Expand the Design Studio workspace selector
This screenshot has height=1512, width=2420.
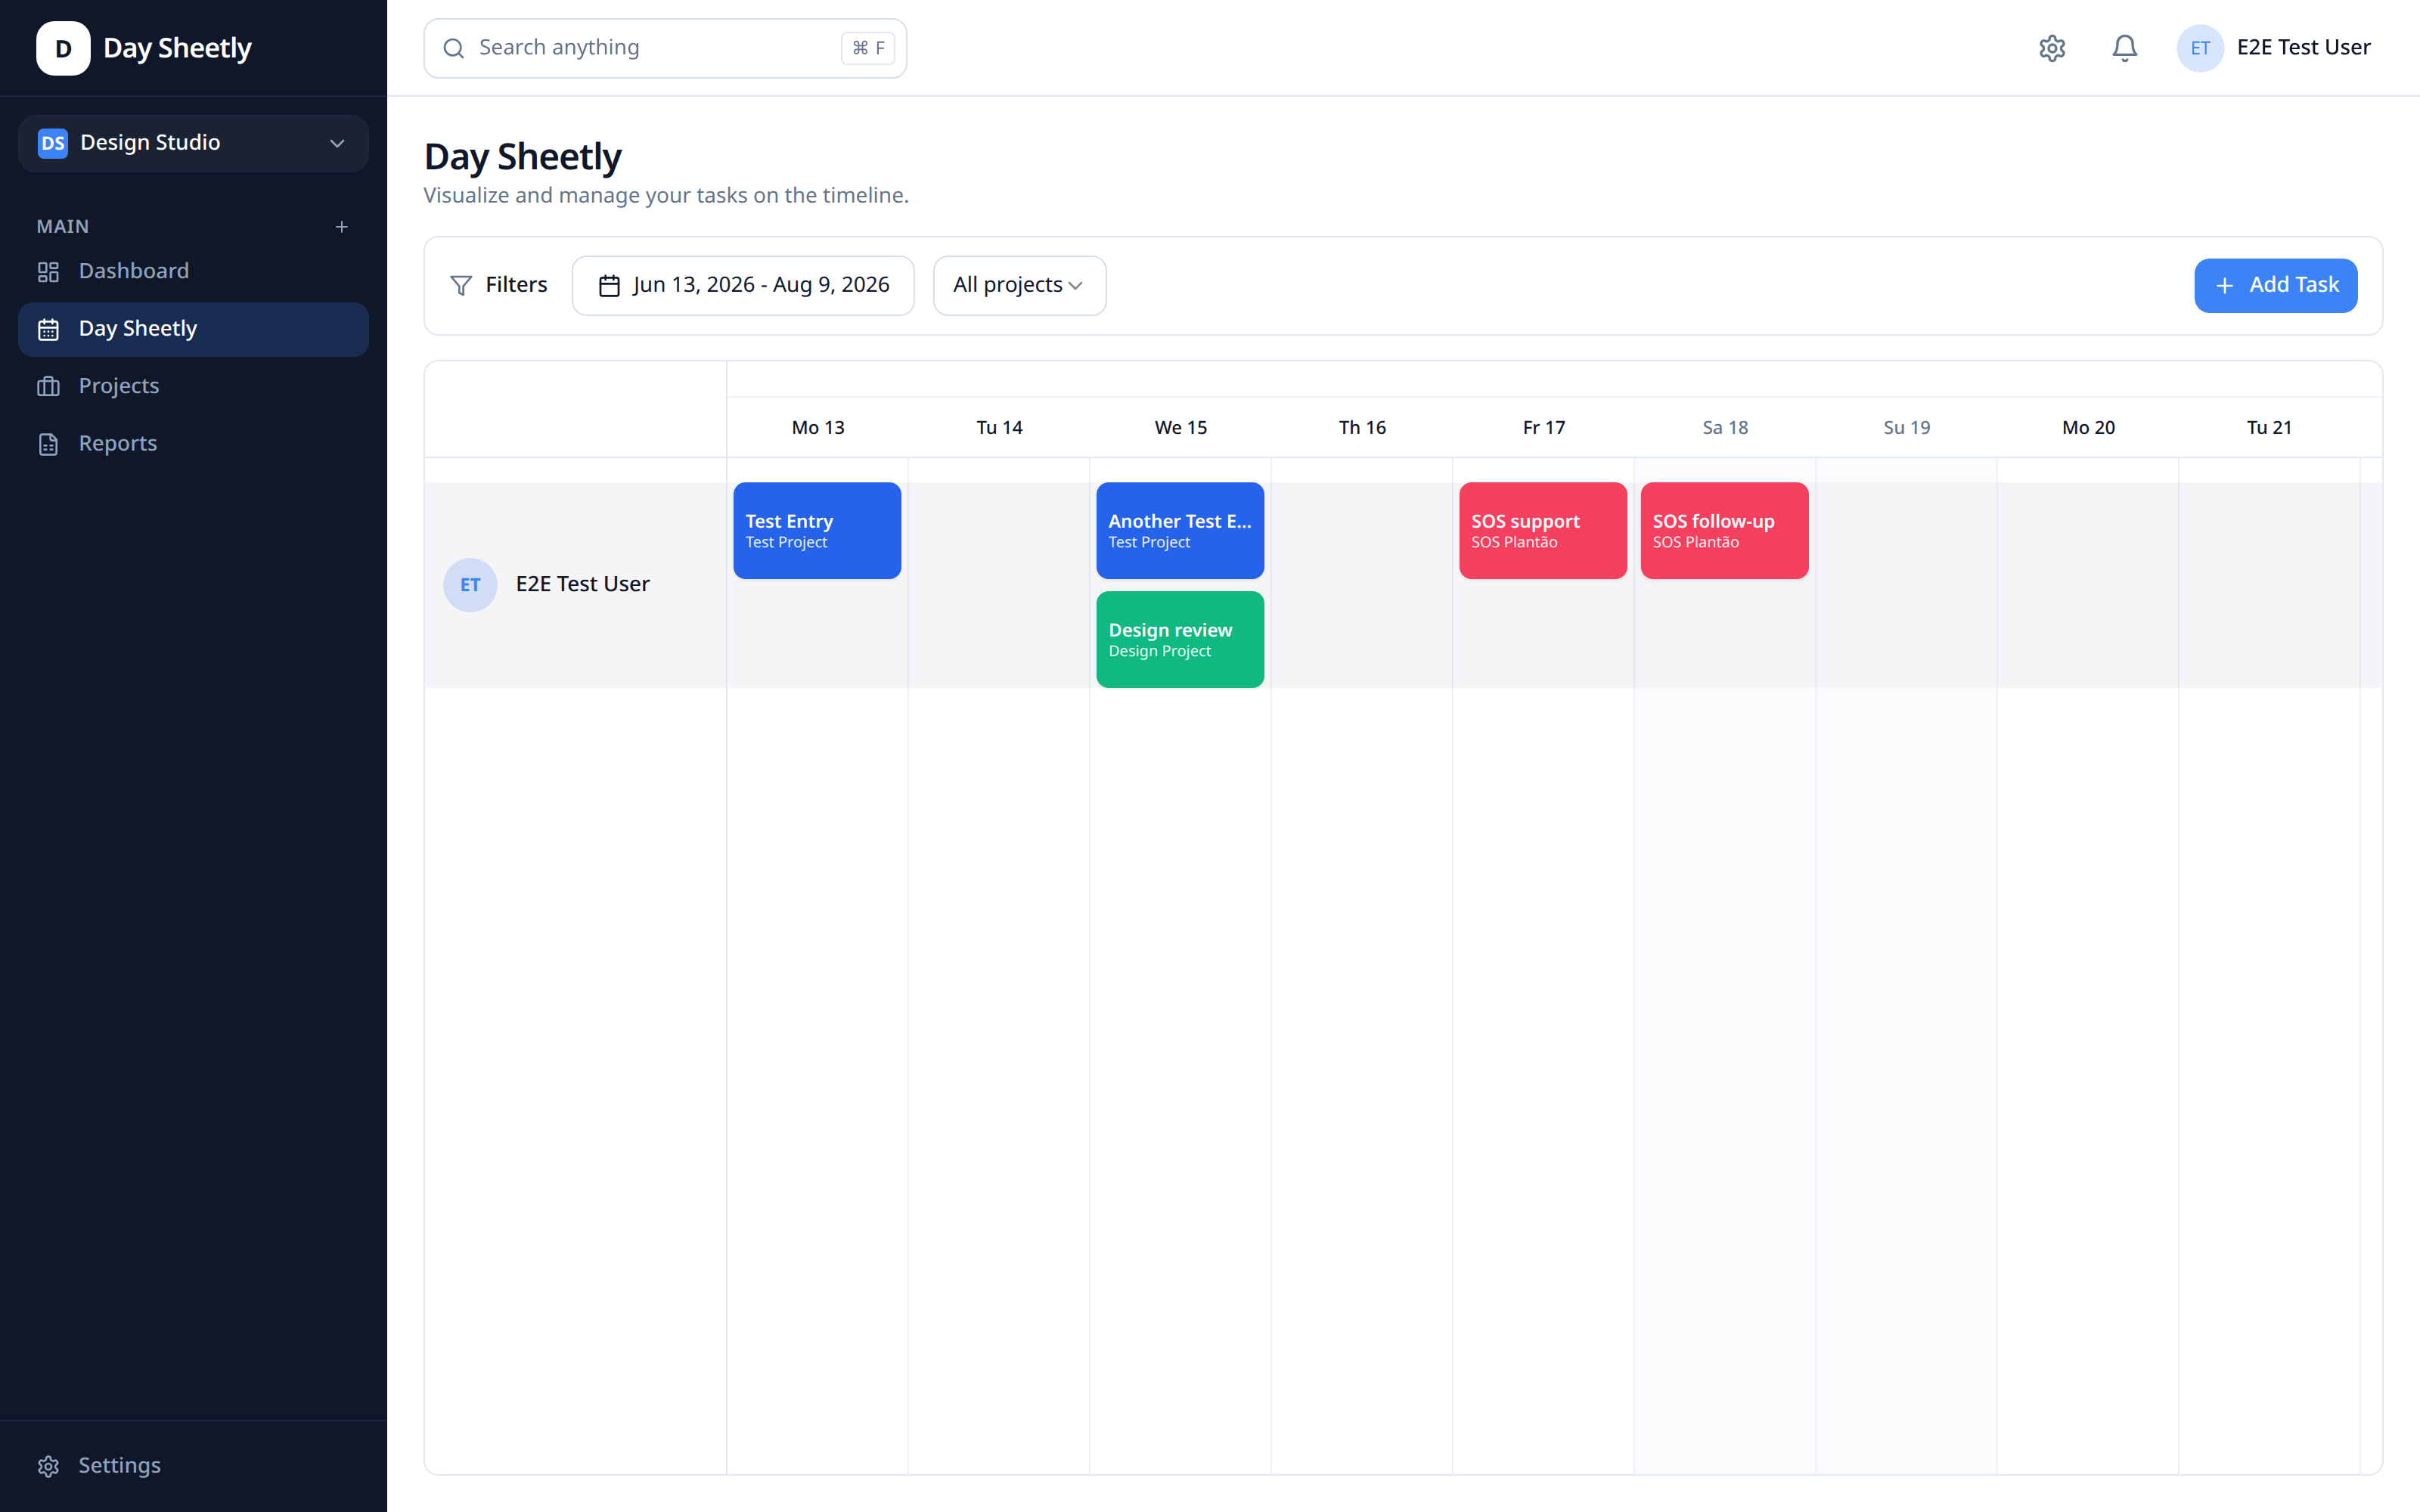(193, 143)
